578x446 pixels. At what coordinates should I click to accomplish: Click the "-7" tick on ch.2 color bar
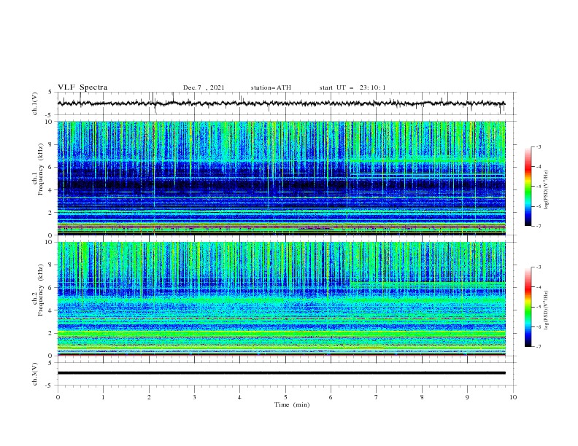539,346
